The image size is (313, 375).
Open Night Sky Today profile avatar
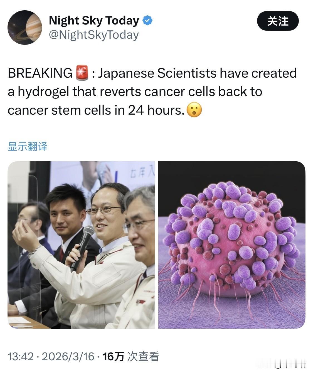[x=25, y=28]
